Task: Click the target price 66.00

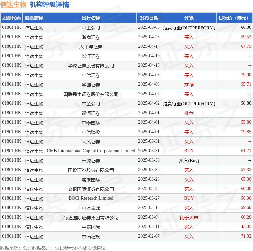Action: click(246, 27)
